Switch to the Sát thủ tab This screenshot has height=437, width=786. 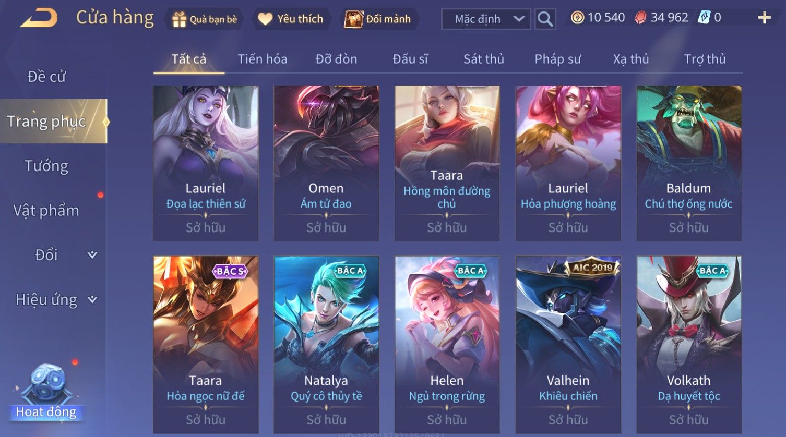click(x=484, y=59)
